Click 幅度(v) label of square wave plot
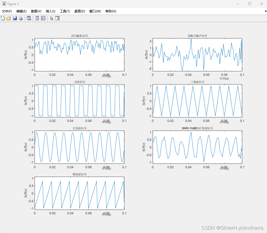This screenshot has height=233, width=267. pyautogui.click(x=26, y=101)
